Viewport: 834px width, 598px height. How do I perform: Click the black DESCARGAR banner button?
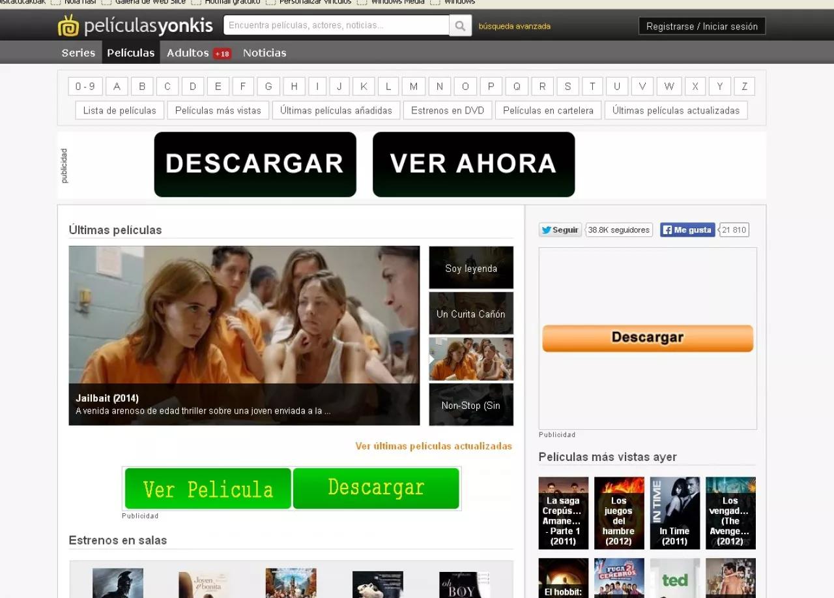click(255, 164)
